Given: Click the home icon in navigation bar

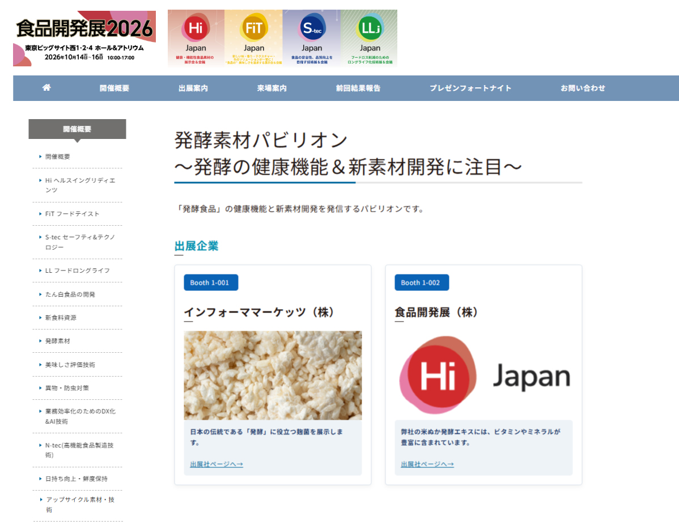Looking at the screenshot, I should 46,88.
